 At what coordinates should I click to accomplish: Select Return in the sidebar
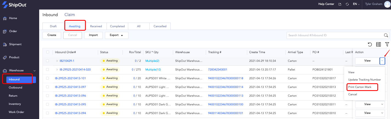[x=13, y=96]
